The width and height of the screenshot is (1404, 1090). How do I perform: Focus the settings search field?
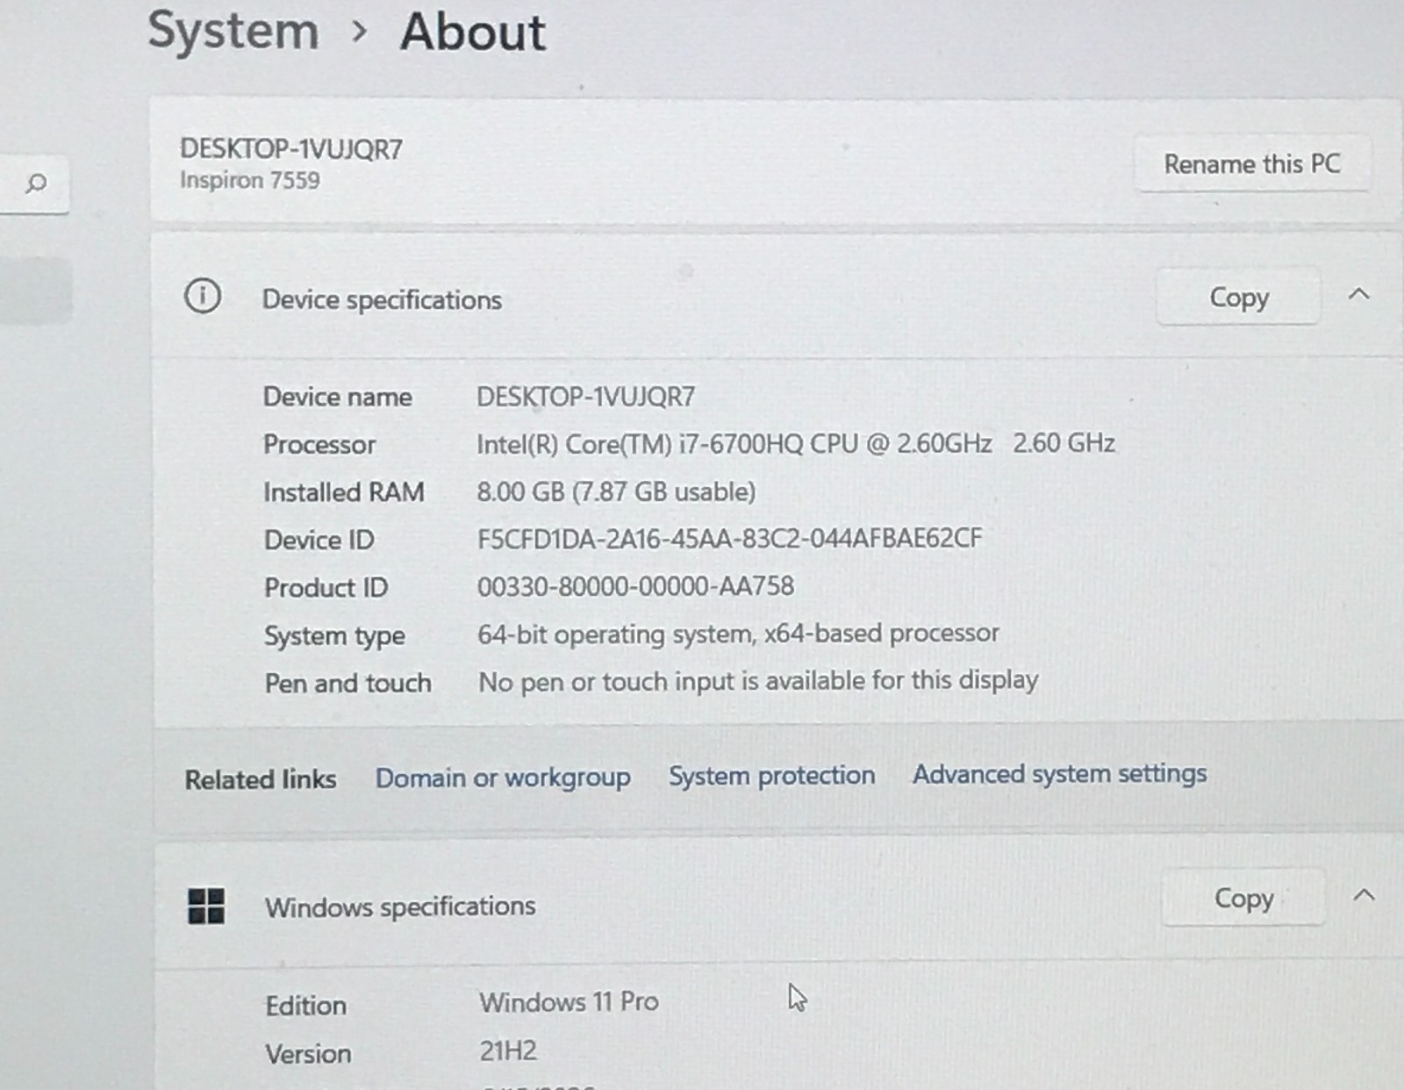coord(33,183)
